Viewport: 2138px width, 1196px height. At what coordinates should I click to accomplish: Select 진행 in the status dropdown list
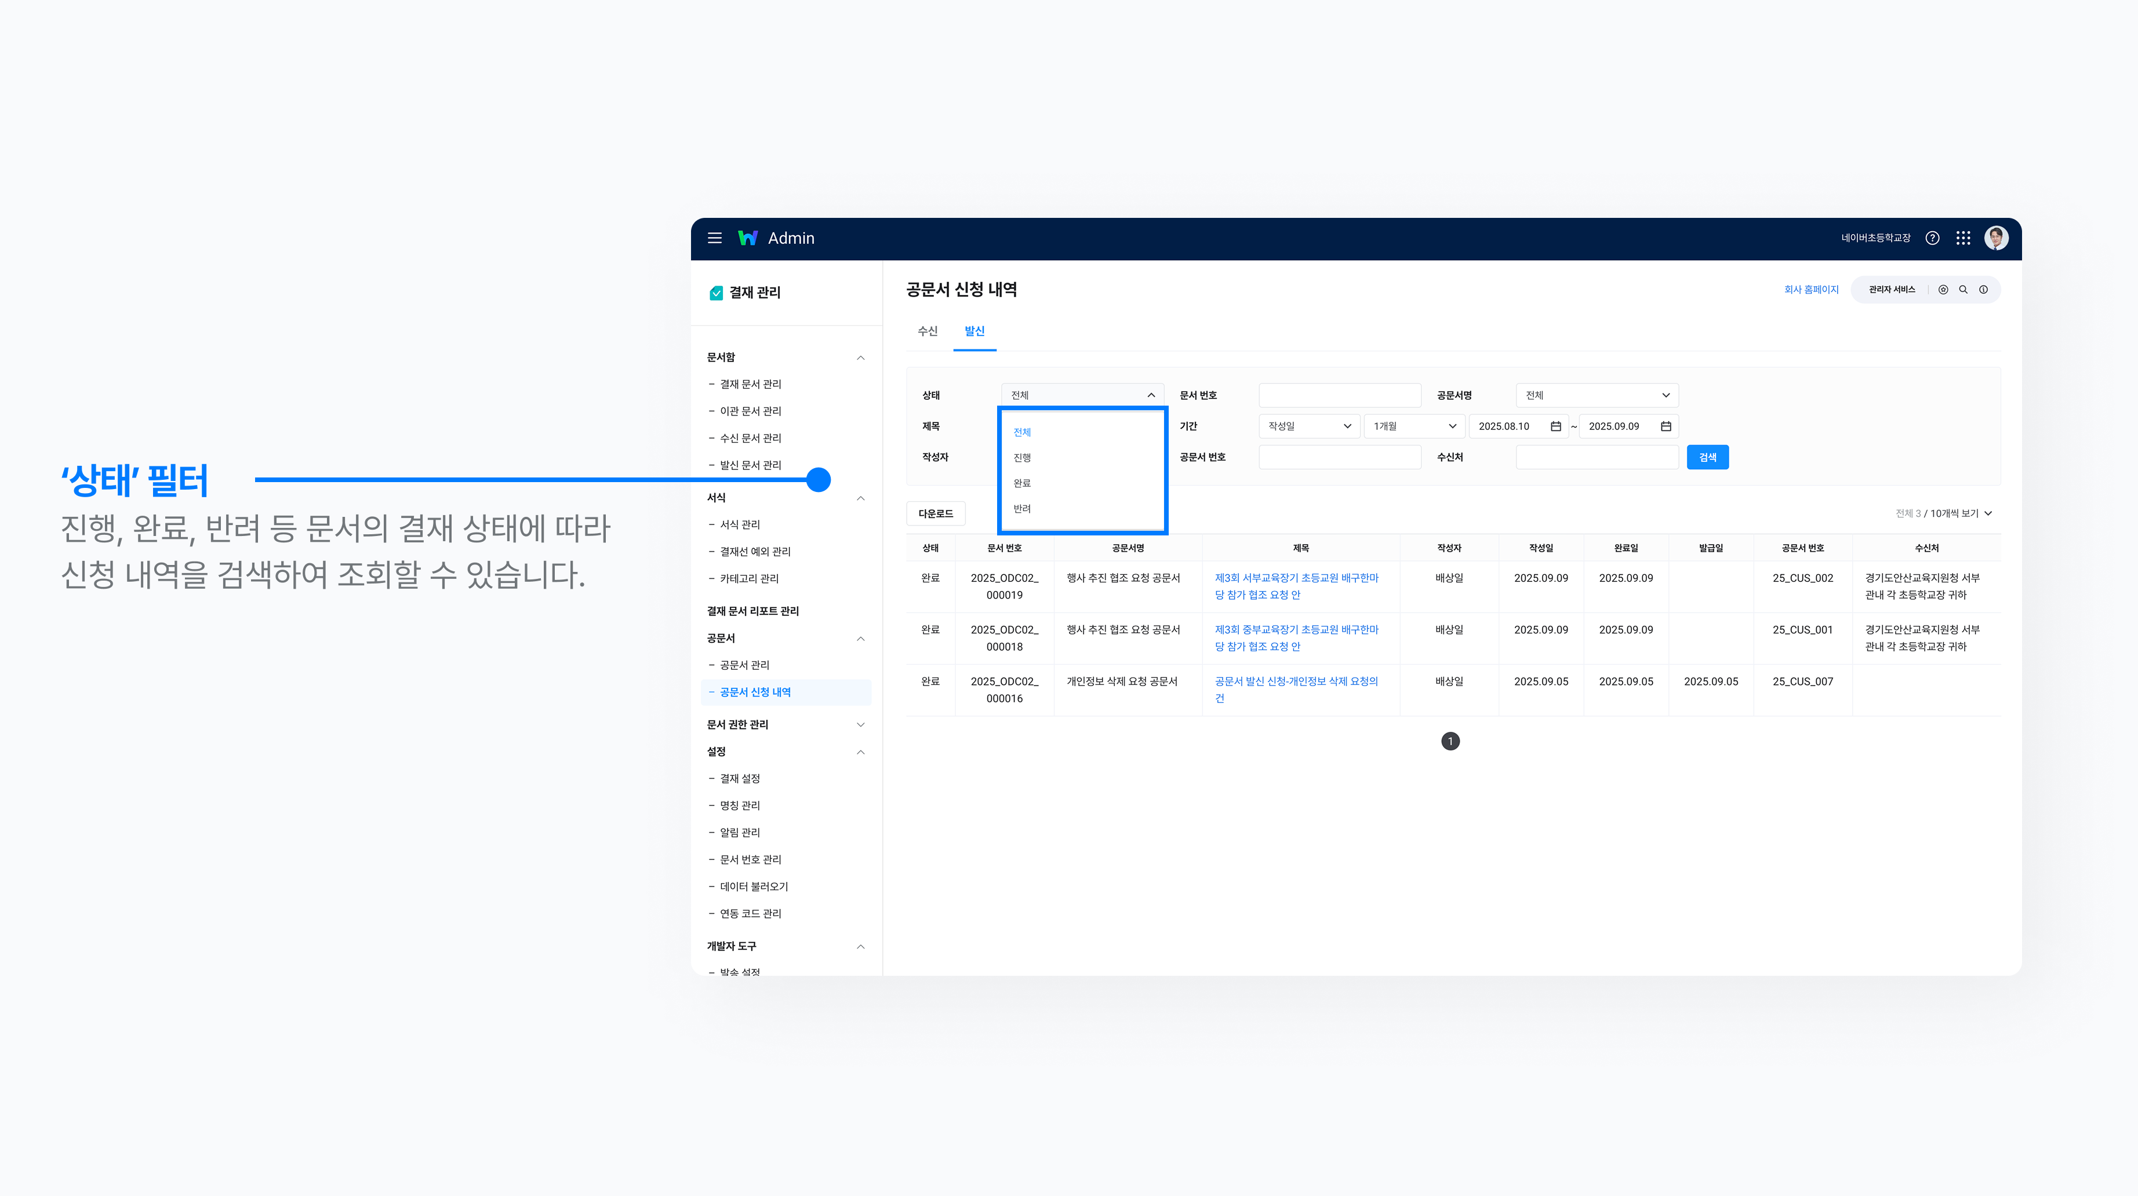tap(1021, 458)
